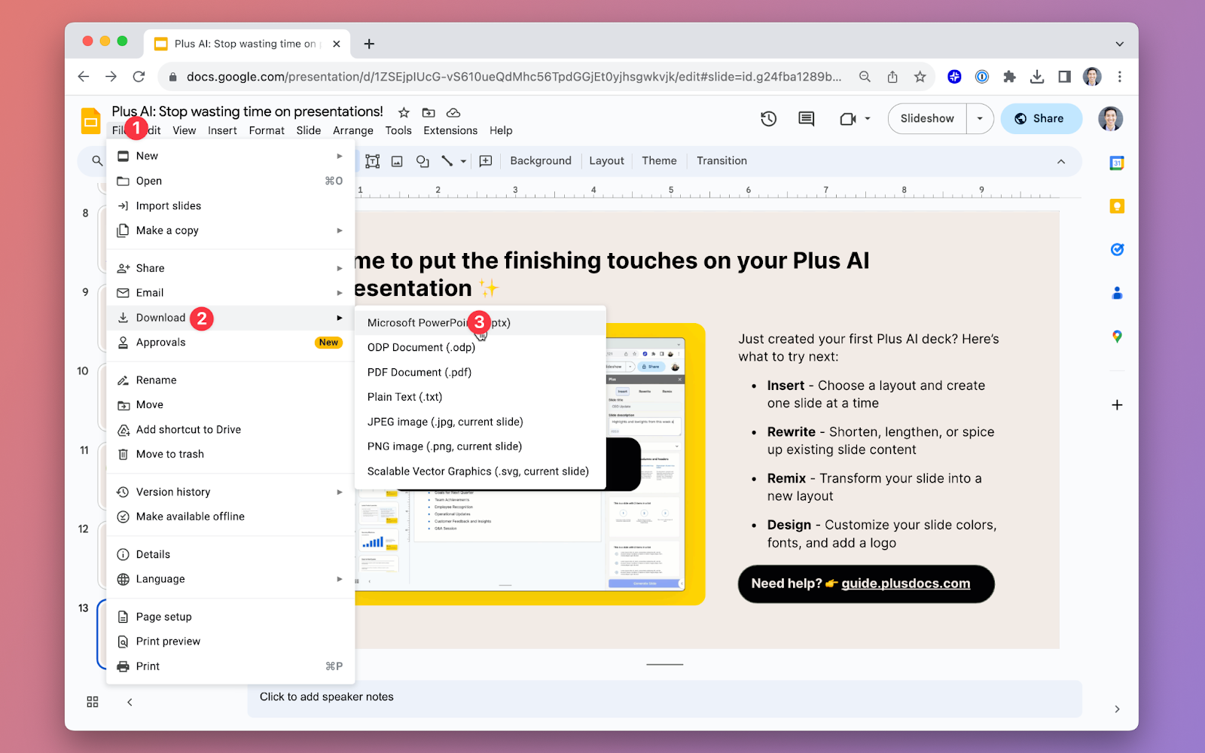Open Contacts in the side panel
The height and width of the screenshot is (753, 1205).
point(1117,293)
